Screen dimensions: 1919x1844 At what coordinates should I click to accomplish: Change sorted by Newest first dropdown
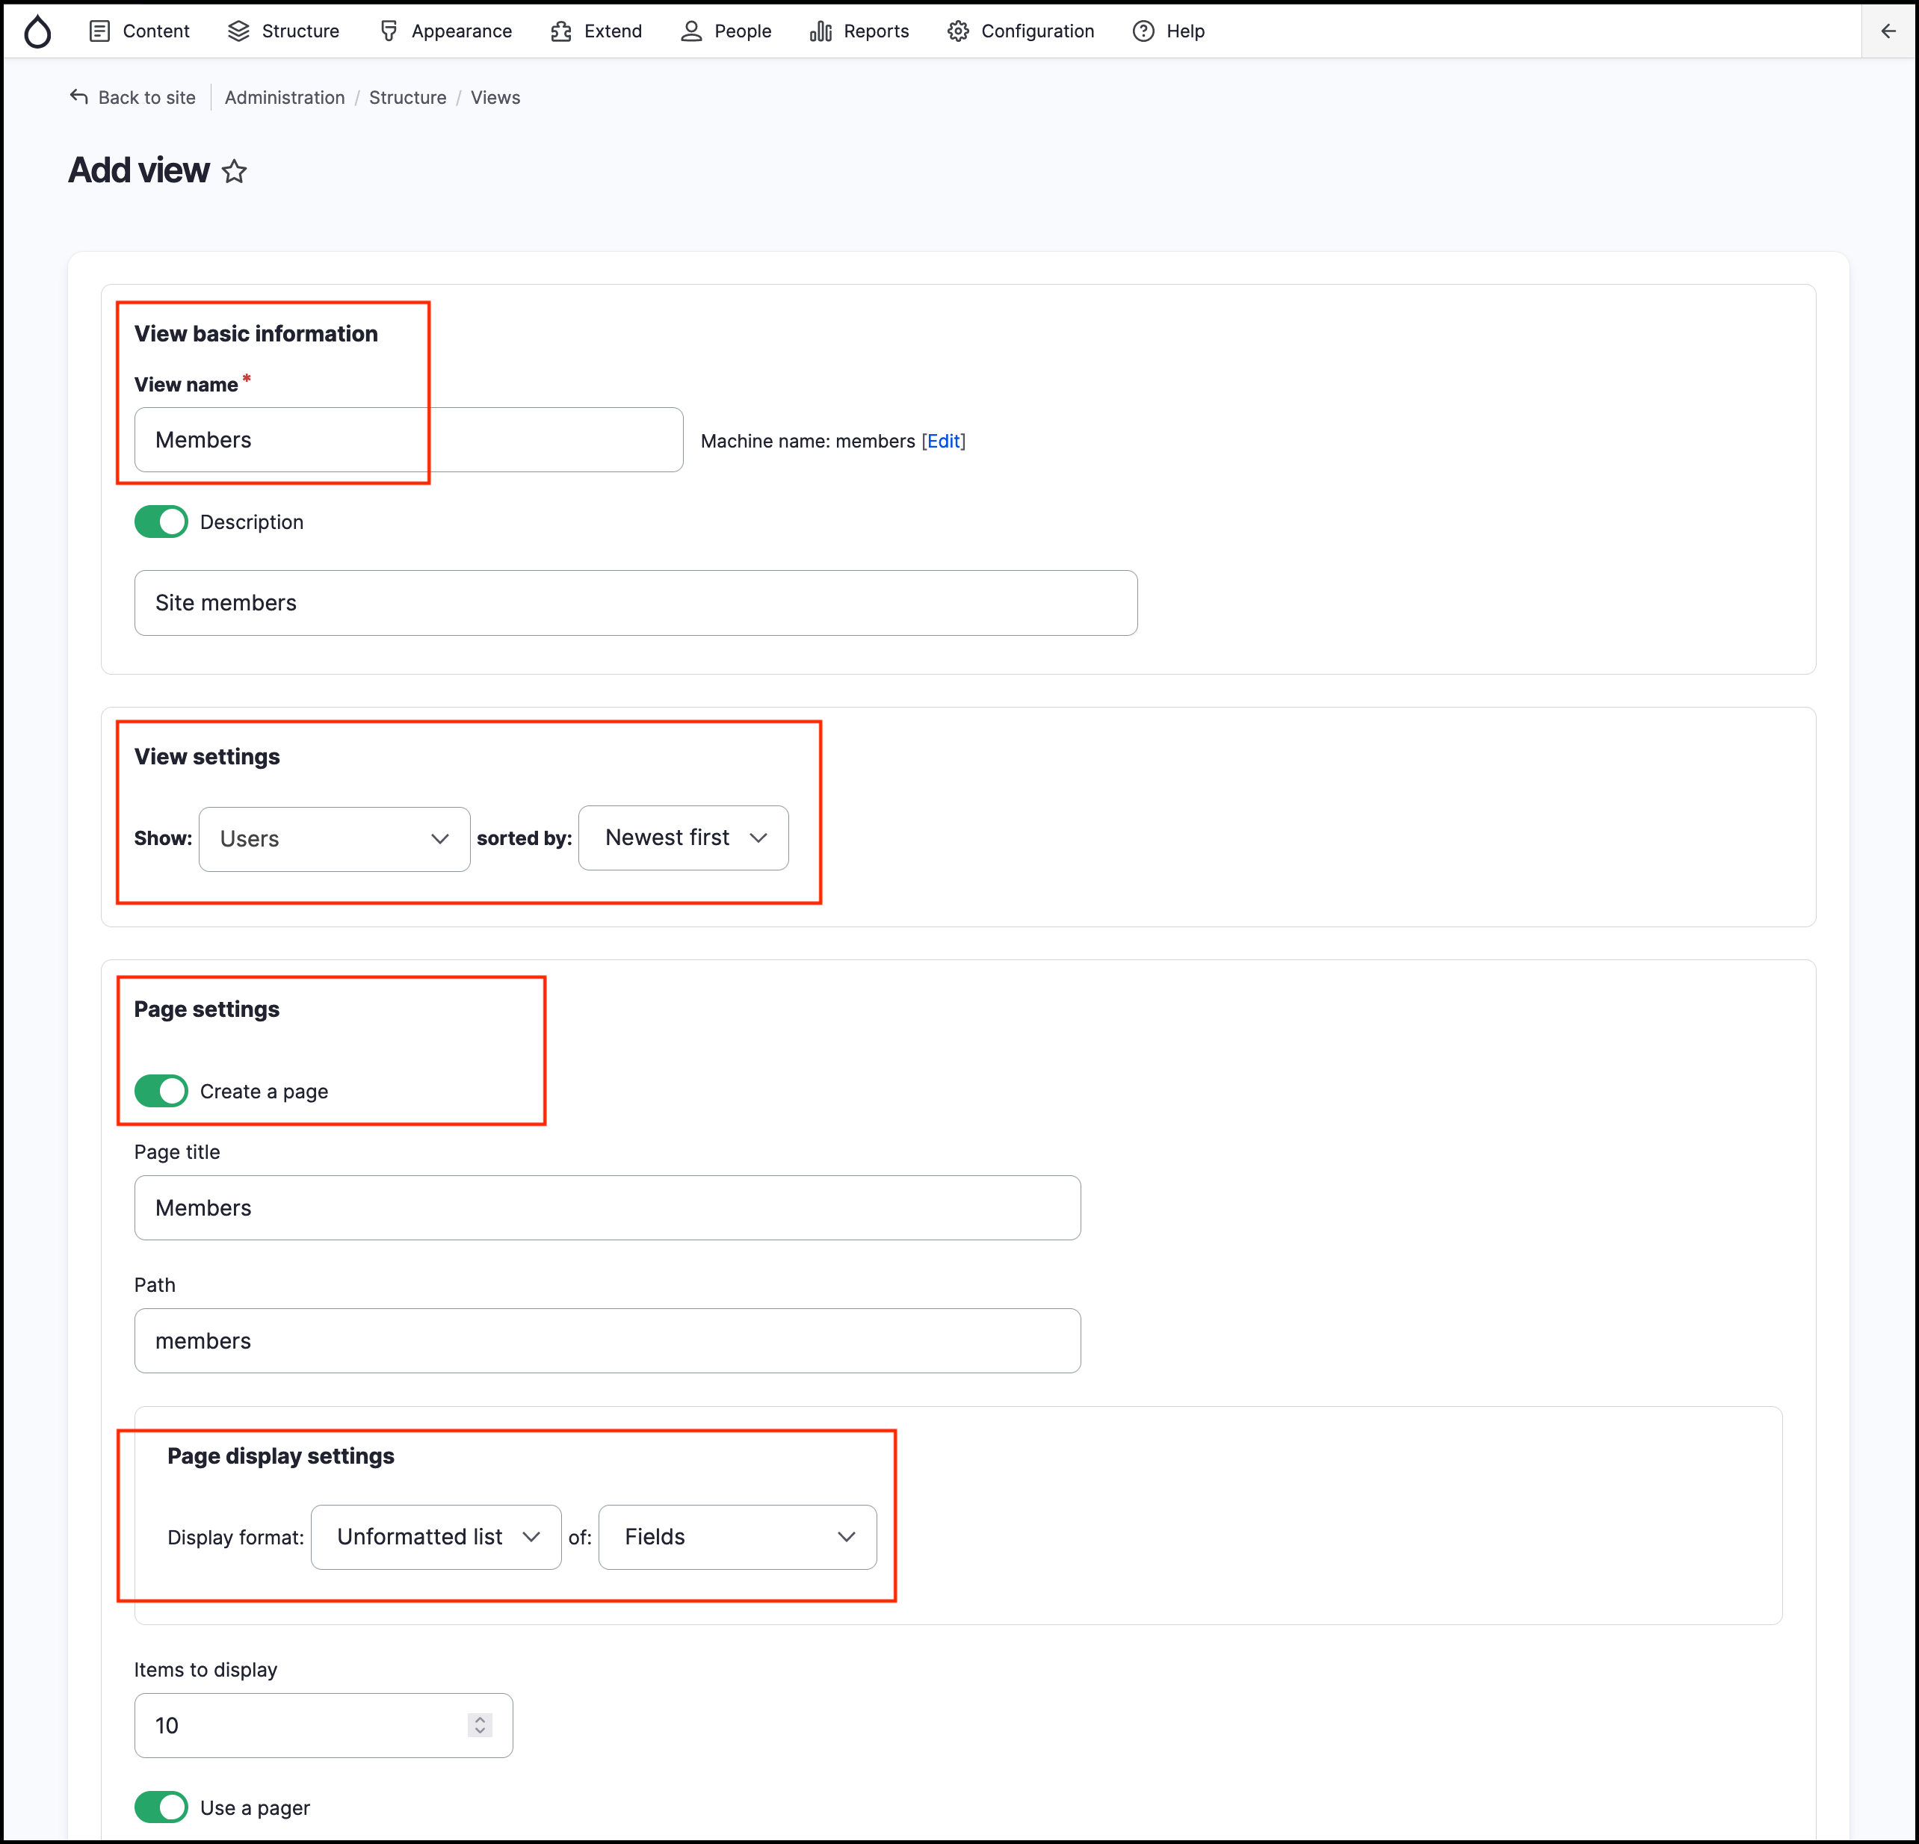[682, 838]
